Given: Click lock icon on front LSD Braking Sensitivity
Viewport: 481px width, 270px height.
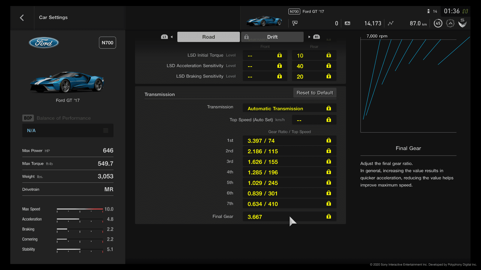Looking at the screenshot, I should [280, 76].
